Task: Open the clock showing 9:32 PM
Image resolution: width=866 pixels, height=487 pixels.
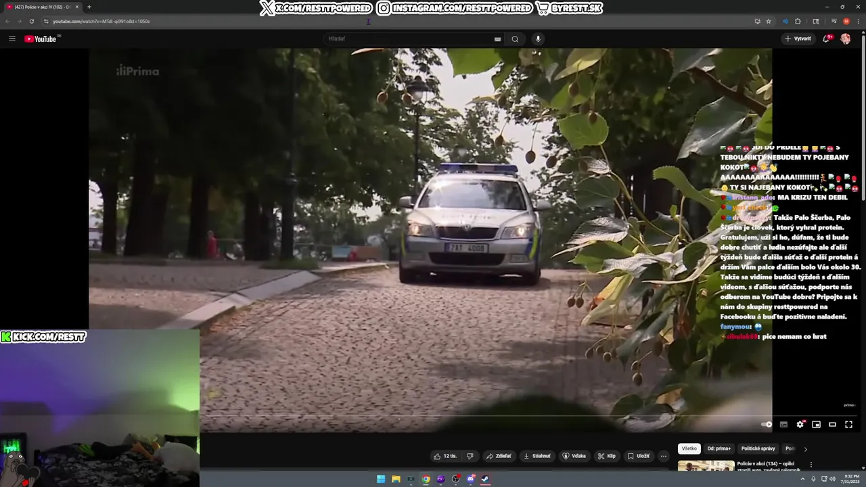Action: tap(850, 479)
